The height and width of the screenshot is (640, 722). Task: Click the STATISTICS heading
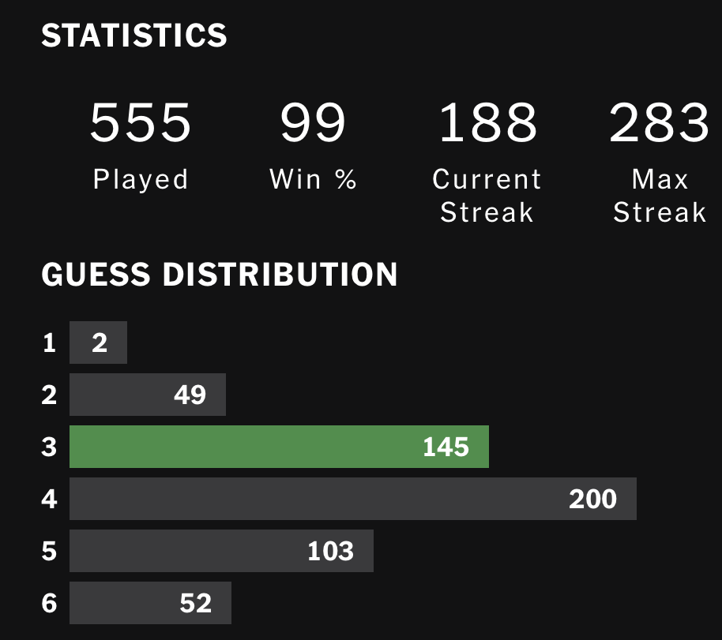(x=134, y=36)
